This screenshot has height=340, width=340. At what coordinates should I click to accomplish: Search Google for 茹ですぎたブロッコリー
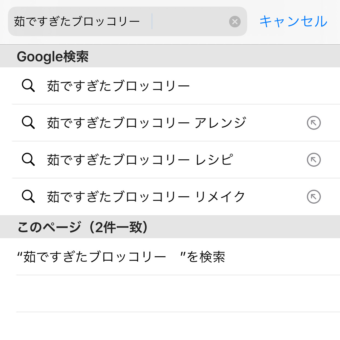click(118, 86)
